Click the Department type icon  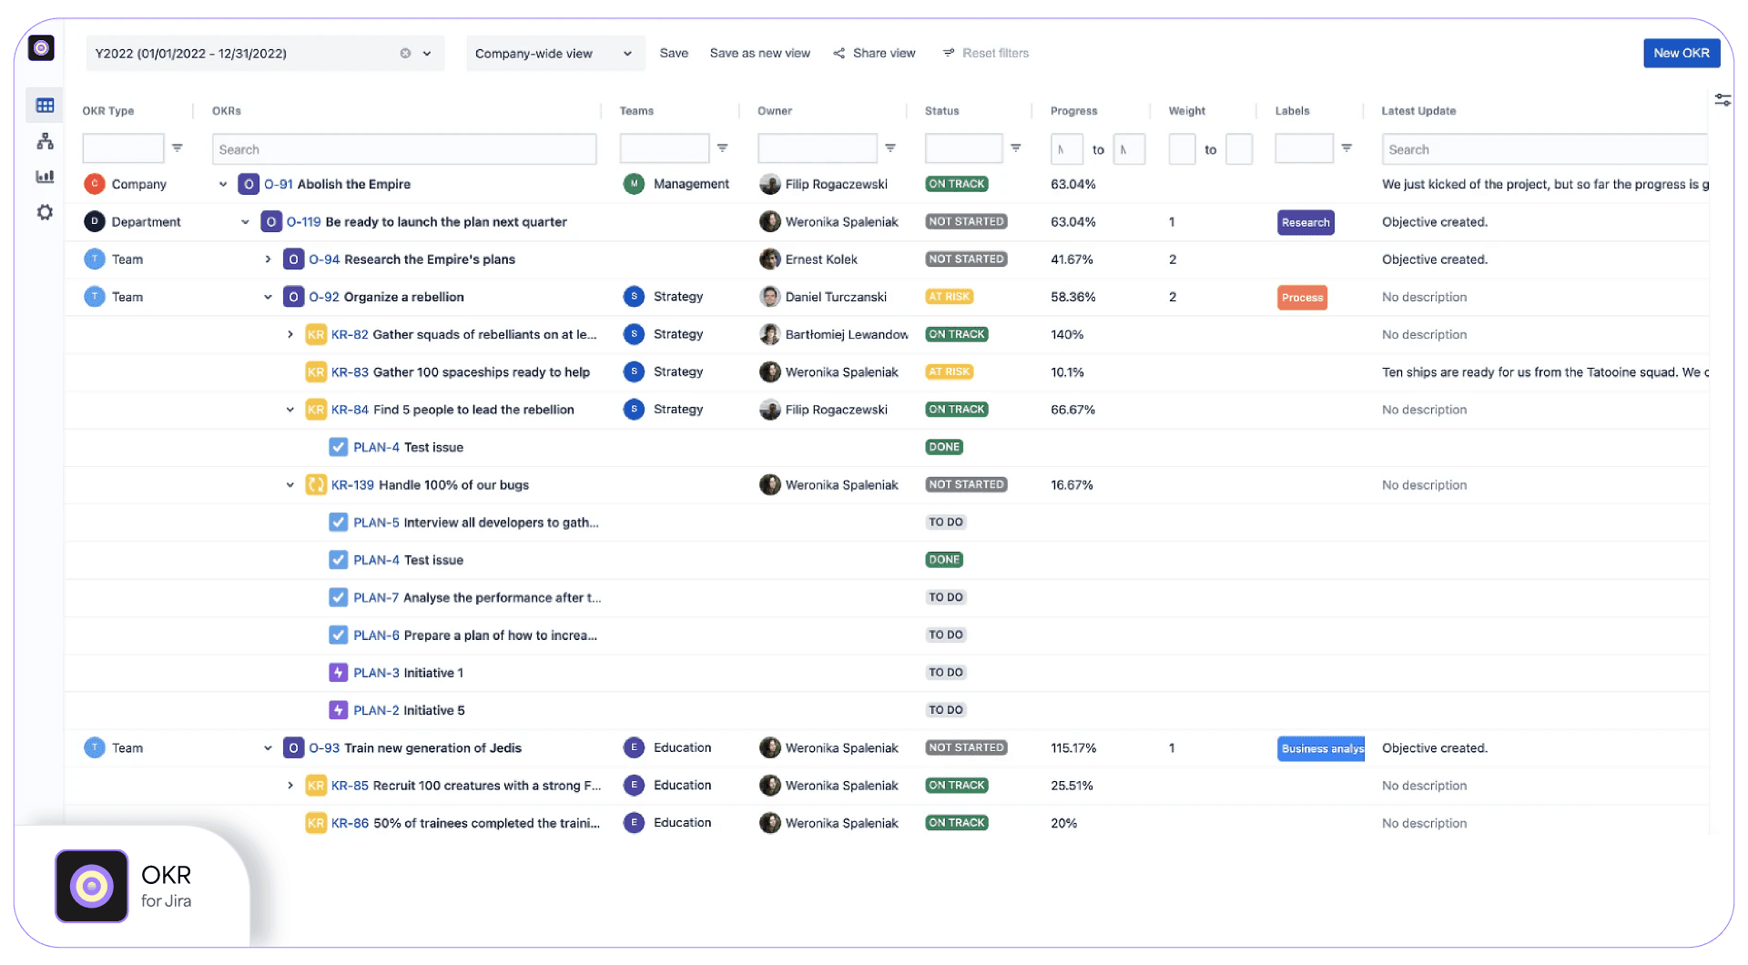[x=95, y=221]
